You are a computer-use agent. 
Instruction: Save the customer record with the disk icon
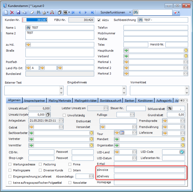(18, 12)
